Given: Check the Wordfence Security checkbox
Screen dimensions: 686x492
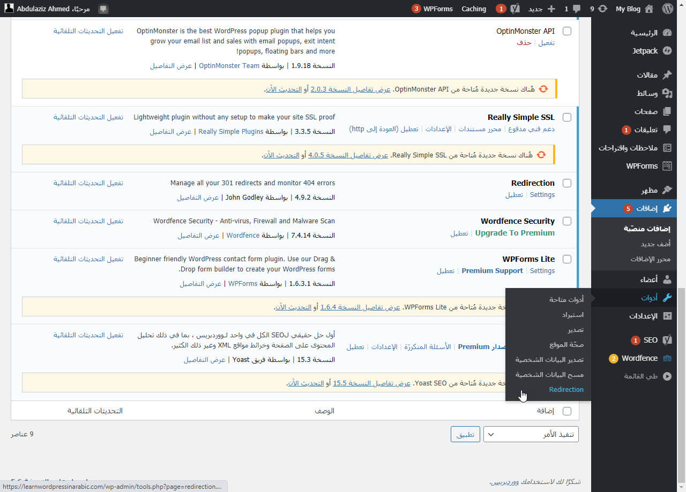Looking at the screenshot, I should coord(567,221).
